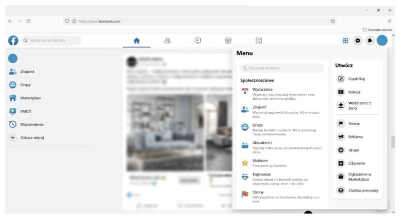The width and height of the screenshot is (400, 219).
Task: Click the post author's round avatar
Action: coord(132,62)
